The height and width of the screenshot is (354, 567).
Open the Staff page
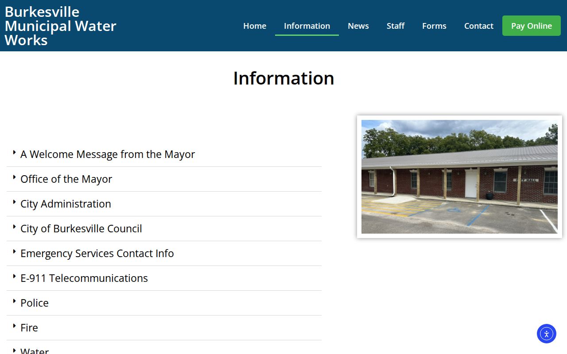396,26
